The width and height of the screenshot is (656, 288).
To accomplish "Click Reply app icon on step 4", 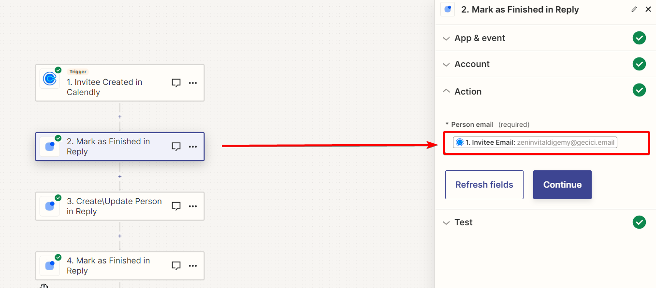I will tap(49, 265).
